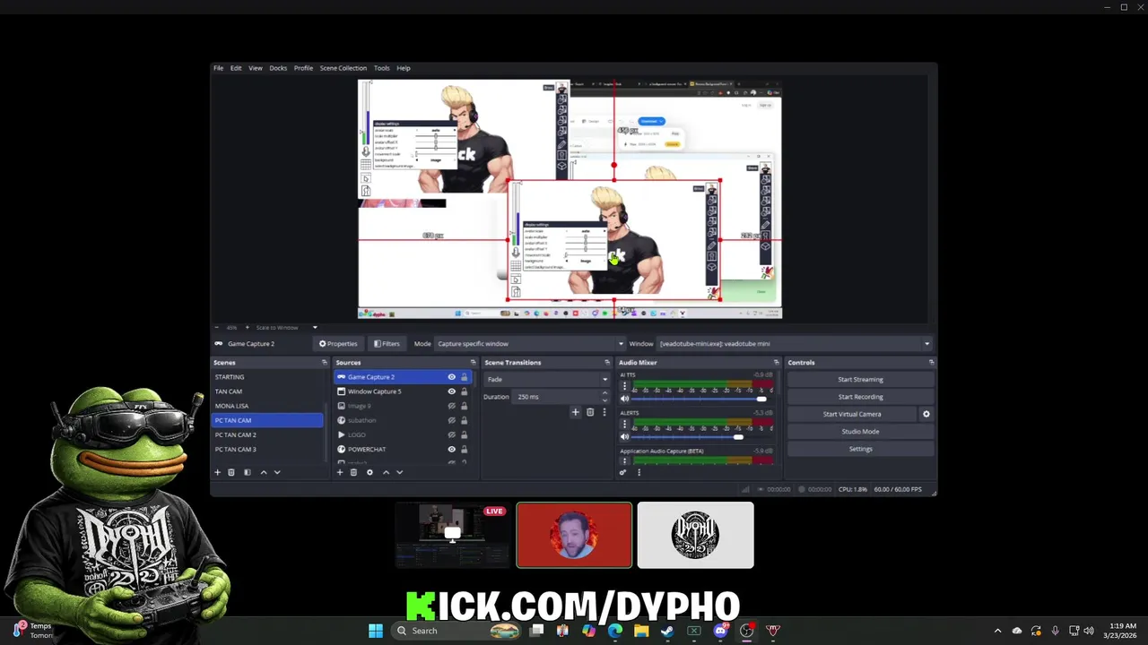Decrease transition duration with down stepper
Screen dimensions: 1148x645
click(x=604, y=400)
